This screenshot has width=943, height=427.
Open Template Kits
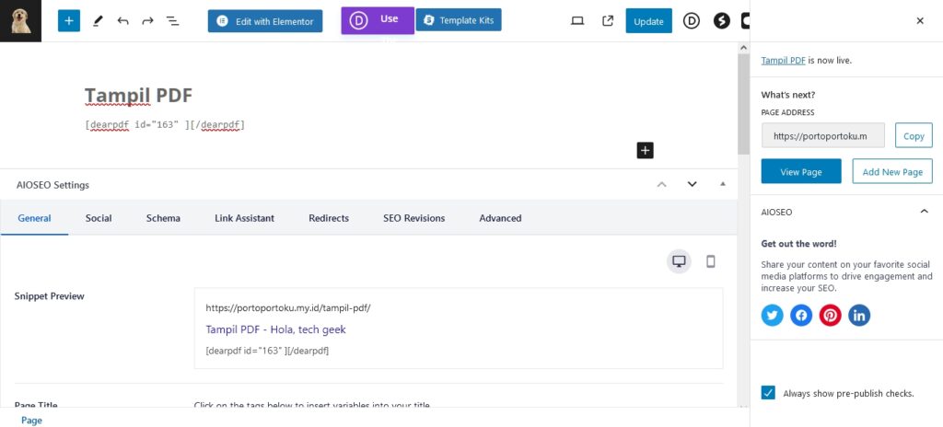pos(459,20)
